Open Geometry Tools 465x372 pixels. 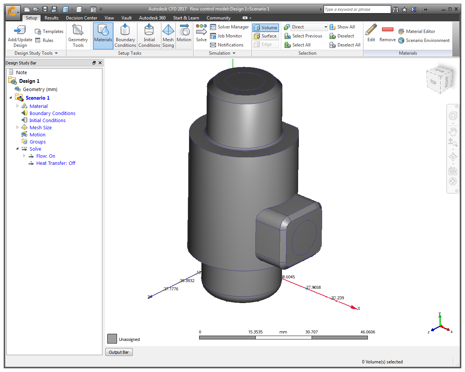pos(78,36)
